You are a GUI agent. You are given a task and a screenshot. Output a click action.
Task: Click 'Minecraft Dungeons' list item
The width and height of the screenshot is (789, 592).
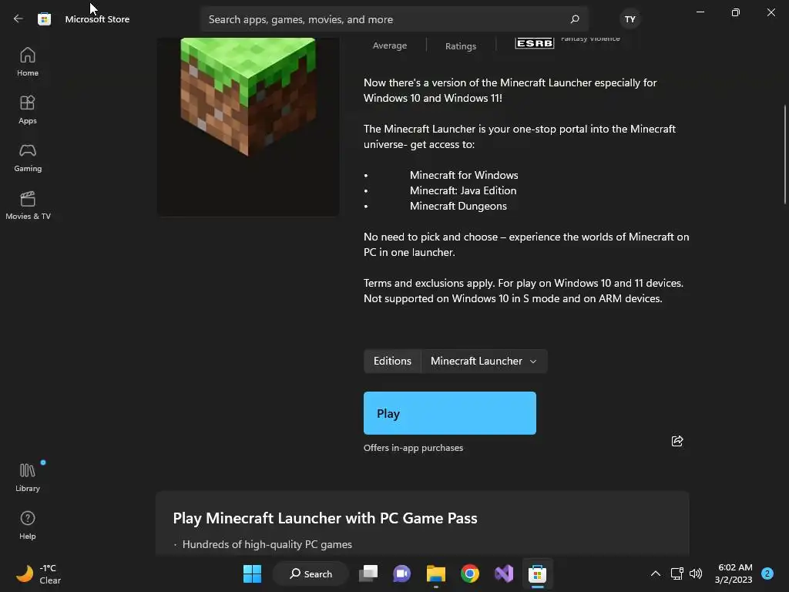click(x=458, y=206)
